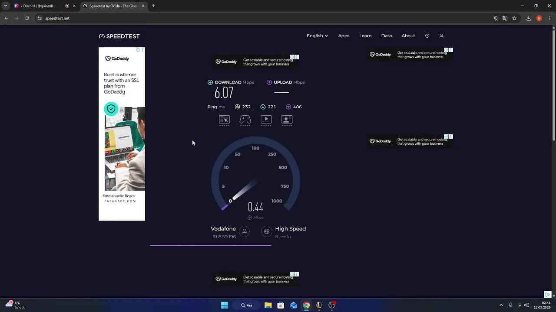Viewport: 556px width, 312px height.
Task: Open Microsoft Store from the taskbar
Action: (281, 305)
